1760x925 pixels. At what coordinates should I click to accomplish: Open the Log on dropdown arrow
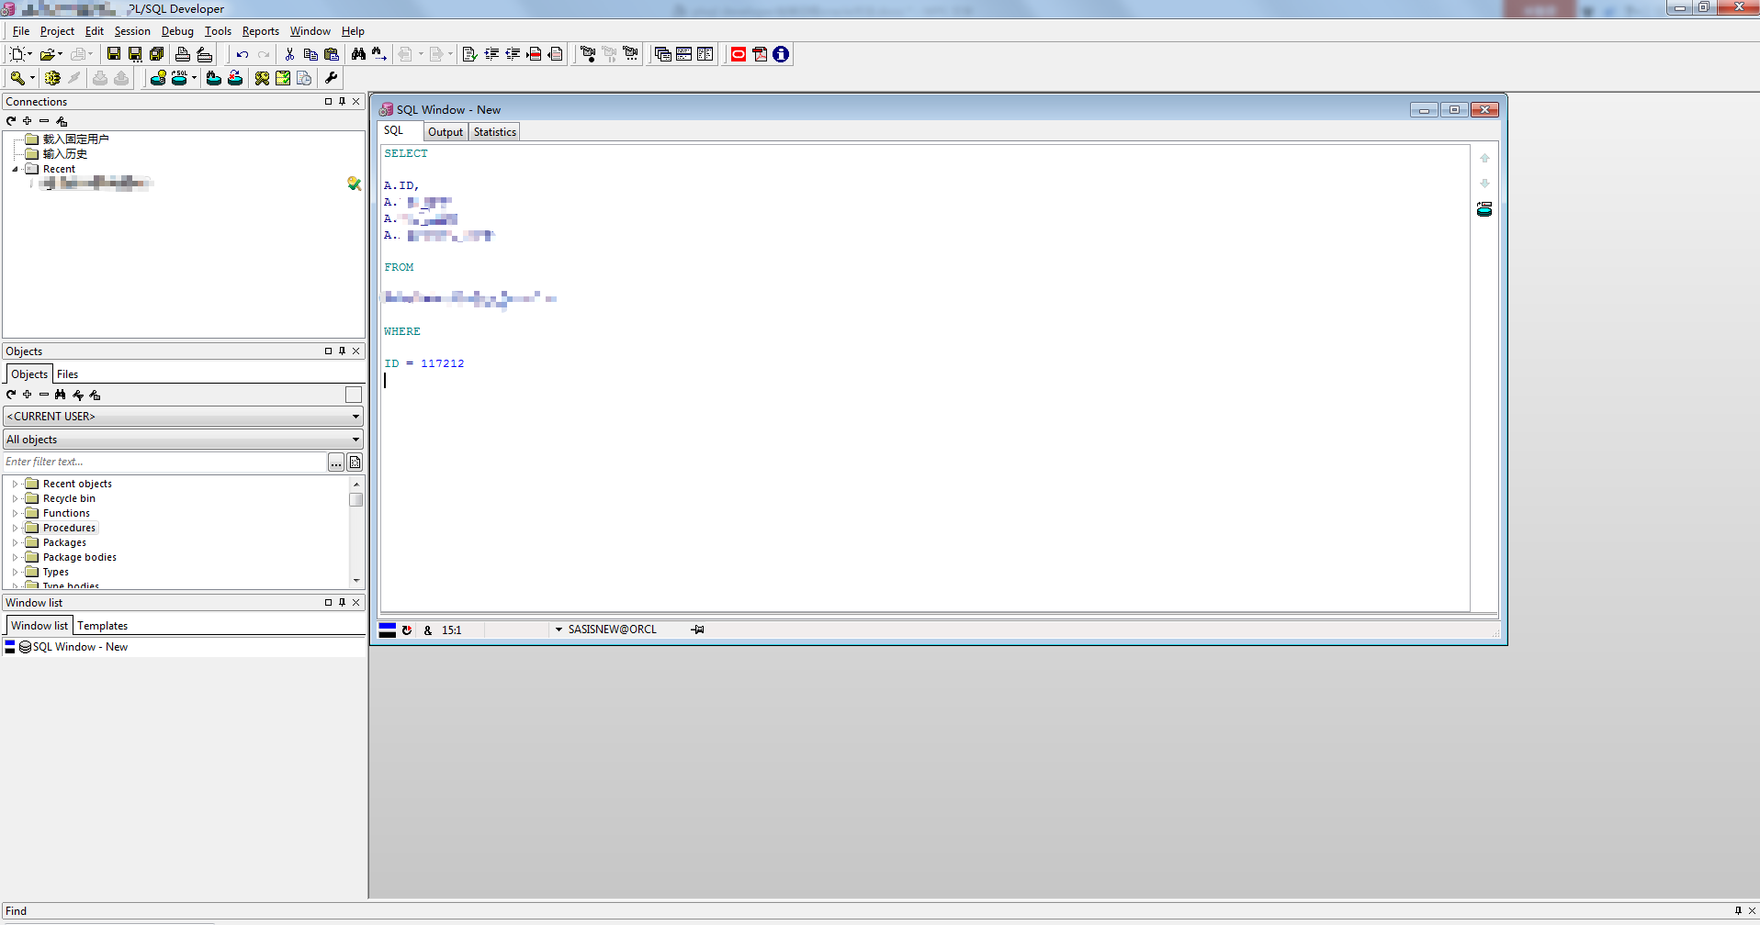pyautogui.click(x=32, y=78)
